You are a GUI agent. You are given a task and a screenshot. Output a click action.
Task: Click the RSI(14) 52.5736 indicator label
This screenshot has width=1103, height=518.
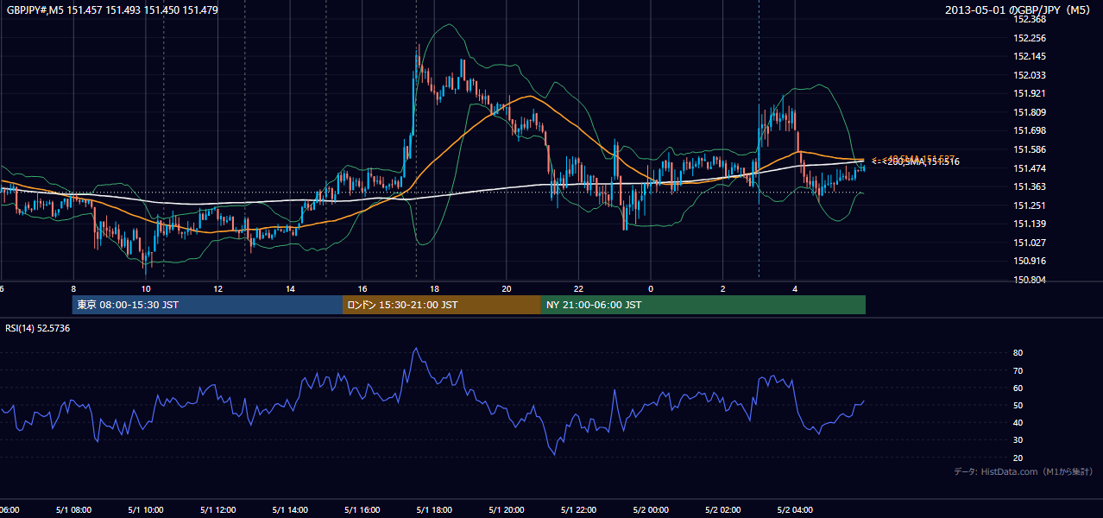(x=38, y=328)
